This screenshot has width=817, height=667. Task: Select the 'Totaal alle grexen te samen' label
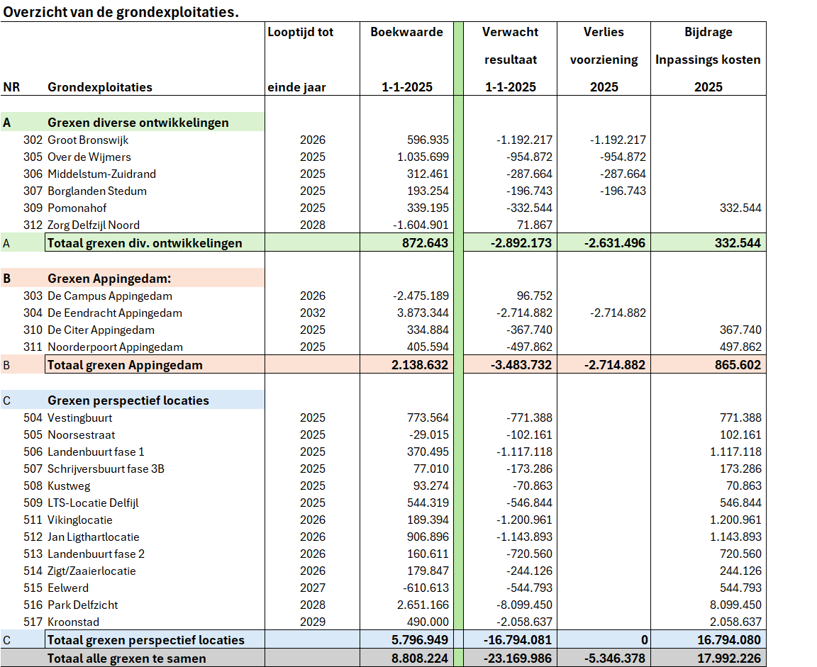126,658
